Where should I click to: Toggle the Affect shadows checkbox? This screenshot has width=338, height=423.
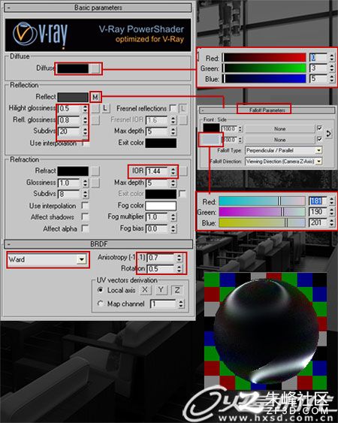point(85,217)
